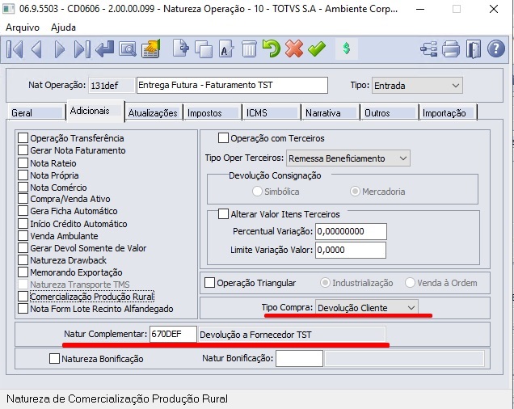Expand Tipo Oper Terceiros dropdown
The height and width of the screenshot is (409, 514).
[348, 158]
